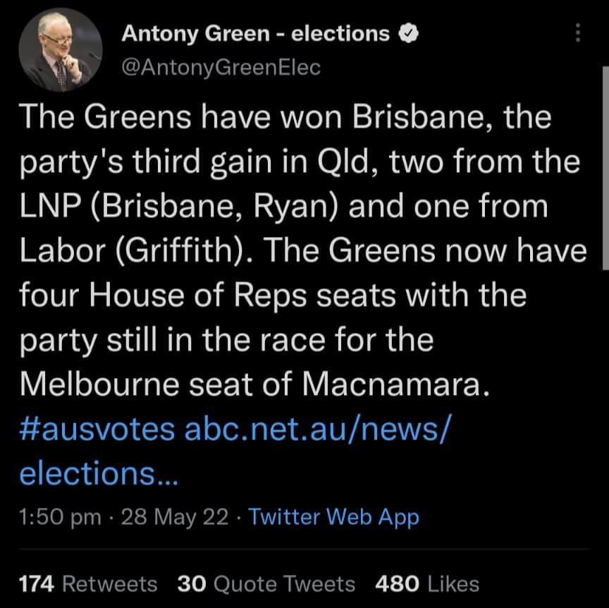
Task: Show the 30 Quote Tweets
Action: (x=266, y=583)
